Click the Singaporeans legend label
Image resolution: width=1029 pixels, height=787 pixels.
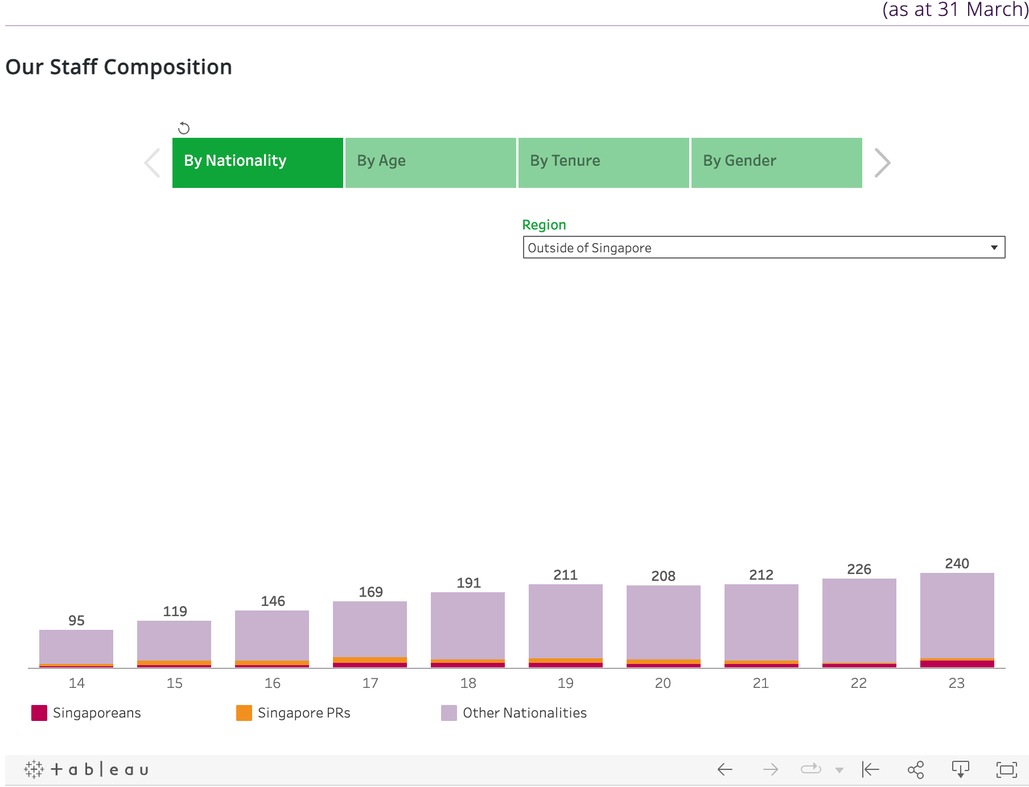[x=97, y=713]
